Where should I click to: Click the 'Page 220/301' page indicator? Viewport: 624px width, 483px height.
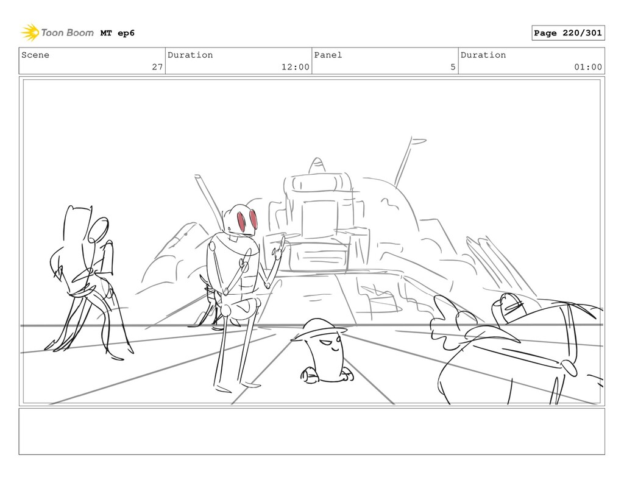tap(568, 33)
